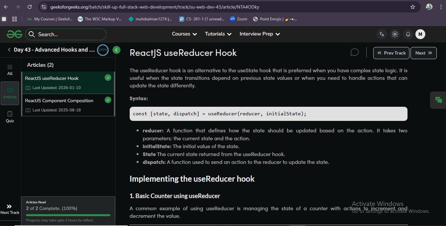Click browser back arrow
Image resolution: width=446 pixels, height=226 pixels.
pyautogui.click(x=6, y=7)
